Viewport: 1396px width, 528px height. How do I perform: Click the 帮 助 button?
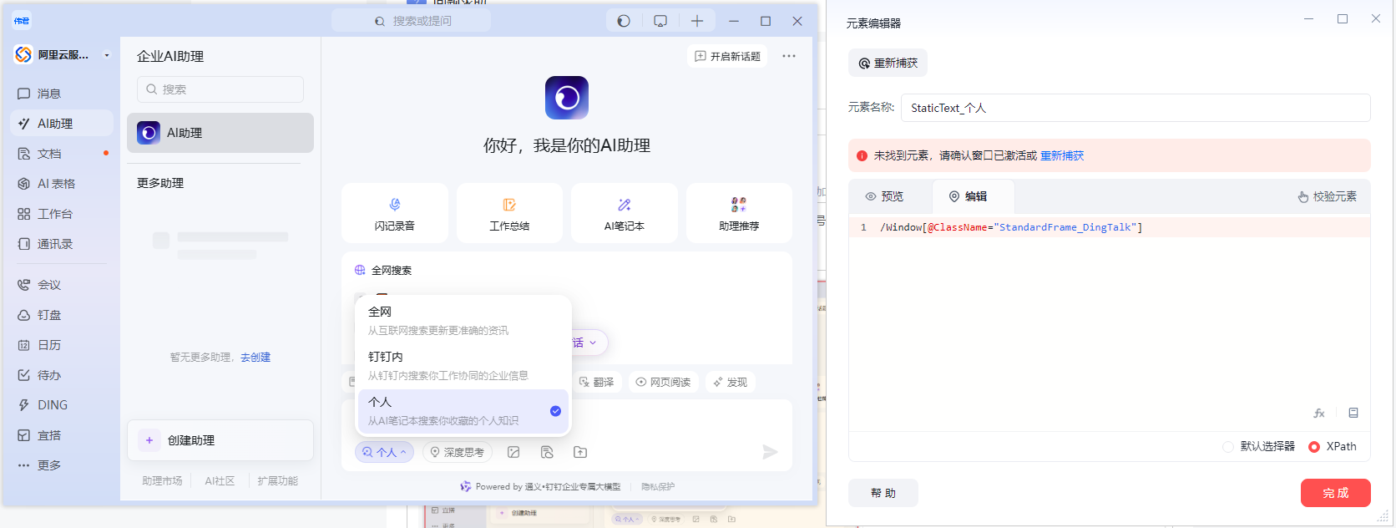[x=883, y=493]
